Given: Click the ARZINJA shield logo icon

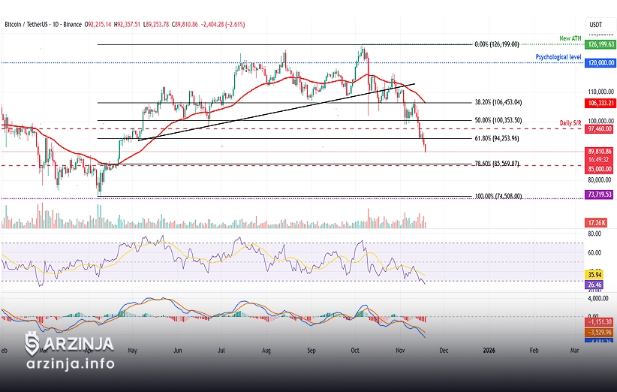Looking at the screenshot, I should (x=32, y=344).
